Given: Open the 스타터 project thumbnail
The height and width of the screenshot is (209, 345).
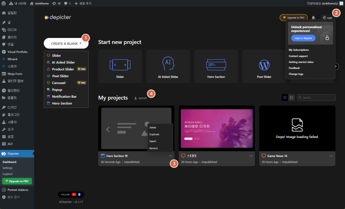Looking at the screenshot, I should [x=217, y=128].
